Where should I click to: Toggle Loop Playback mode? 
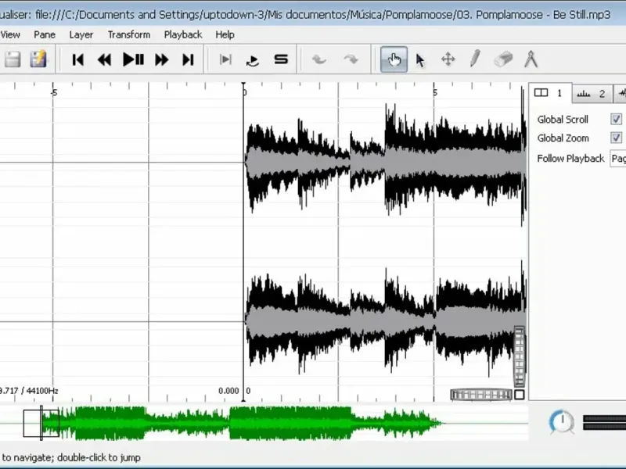tap(253, 60)
